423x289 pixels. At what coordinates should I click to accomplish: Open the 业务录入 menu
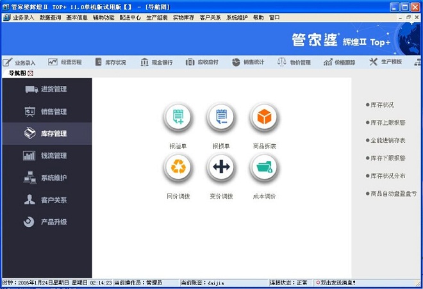23,17
